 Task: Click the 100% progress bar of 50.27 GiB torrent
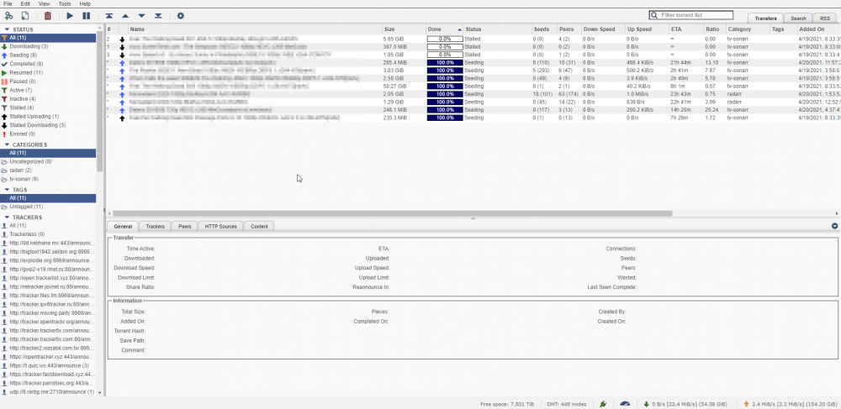coord(445,86)
